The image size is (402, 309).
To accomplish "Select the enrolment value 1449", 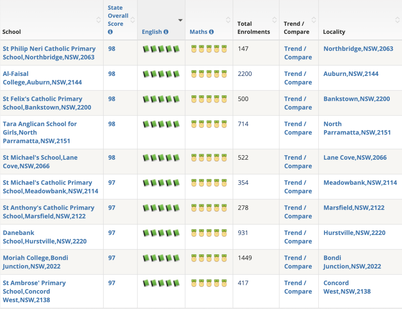I will click(245, 258).
